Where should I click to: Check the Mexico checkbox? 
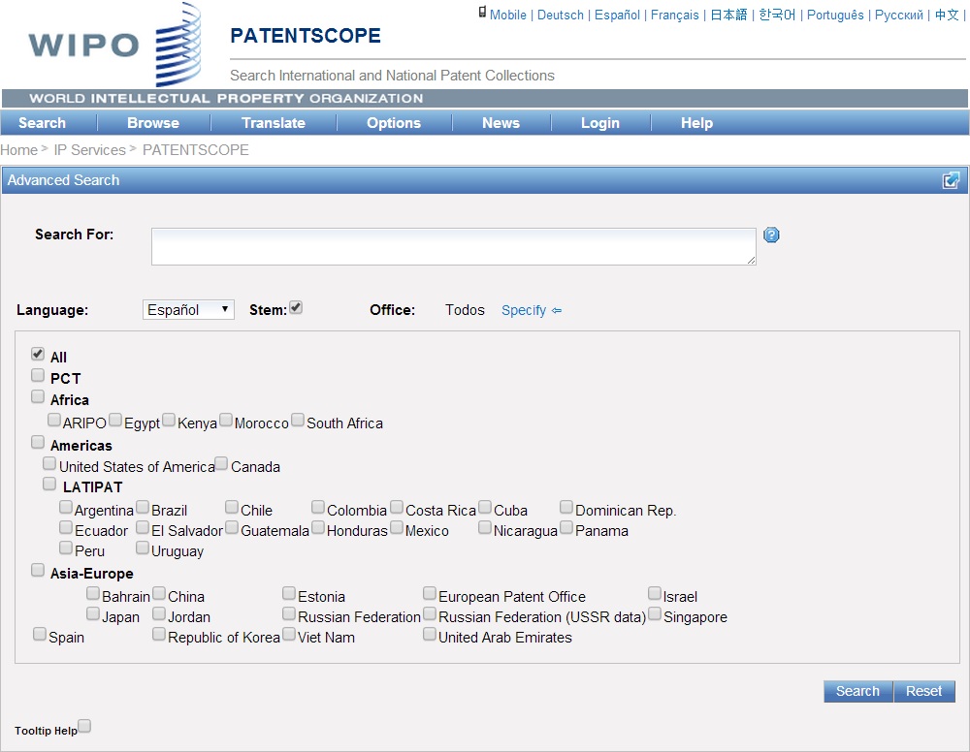[397, 527]
